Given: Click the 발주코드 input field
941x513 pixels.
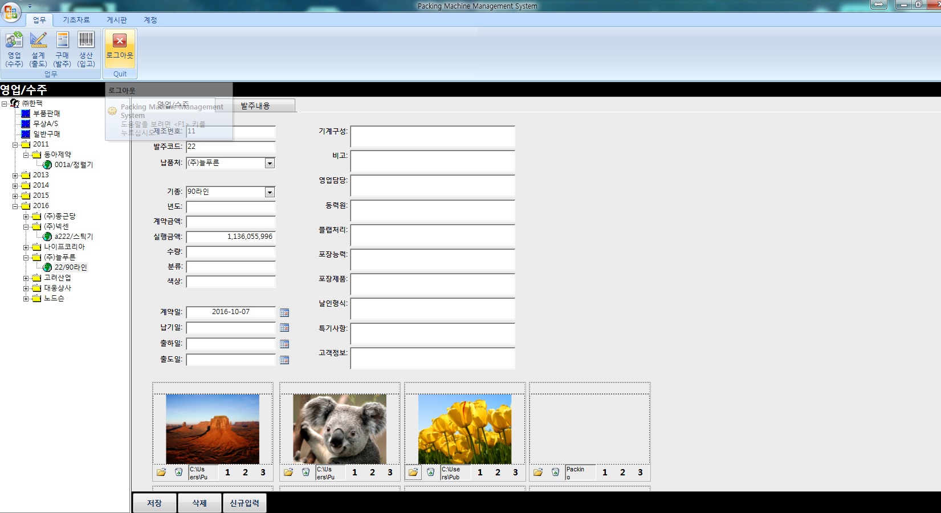Looking at the screenshot, I should click(x=231, y=147).
